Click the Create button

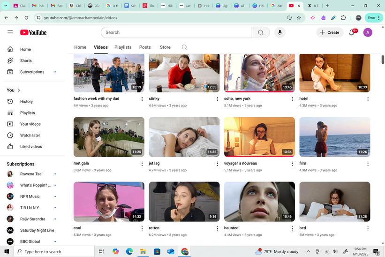pyautogui.click(x=330, y=32)
